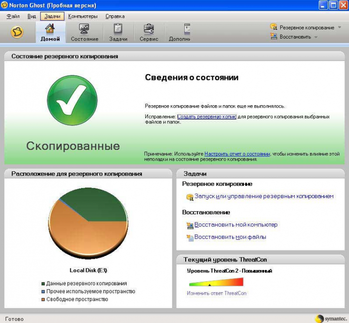Click the Данные резервного копирования legend label
This screenshot has width=349, height=323.
click(x=87, y=283)
